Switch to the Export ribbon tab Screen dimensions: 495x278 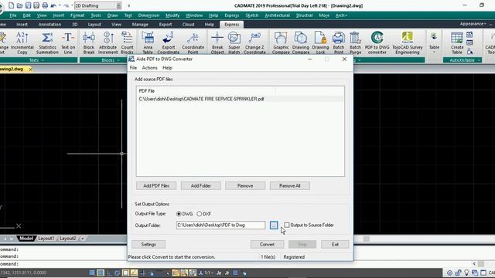166,24
